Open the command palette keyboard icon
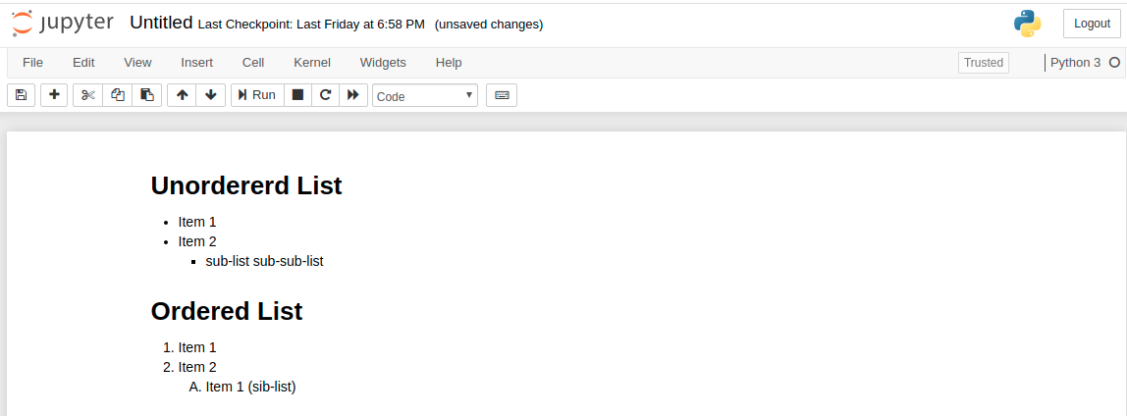Viewport: 1127px width, 416px height. (x=502, y=95)
